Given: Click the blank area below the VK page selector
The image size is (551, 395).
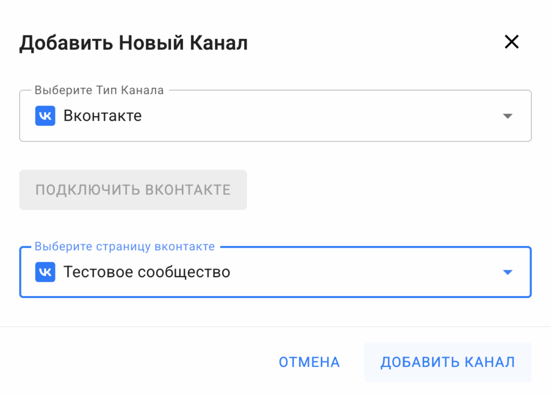Looking at the screenshot, I should click(x=275, y=312).
